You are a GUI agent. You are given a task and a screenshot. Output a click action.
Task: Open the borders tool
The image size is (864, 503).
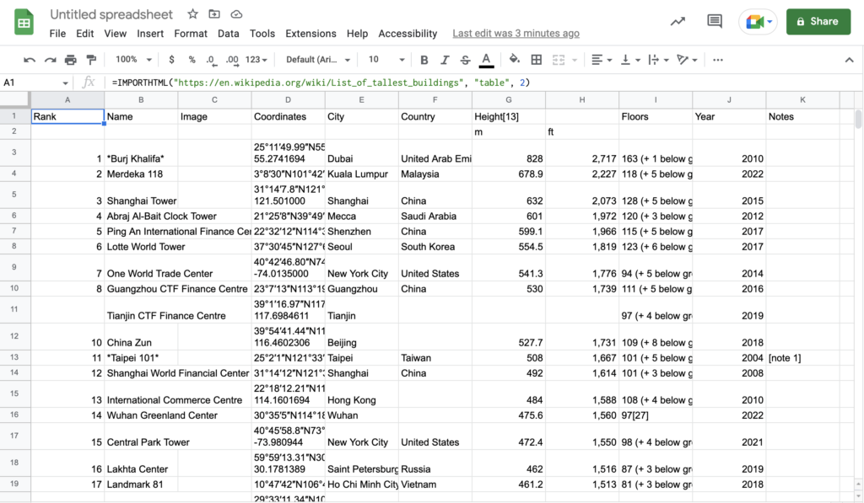[x=536, y=60]
